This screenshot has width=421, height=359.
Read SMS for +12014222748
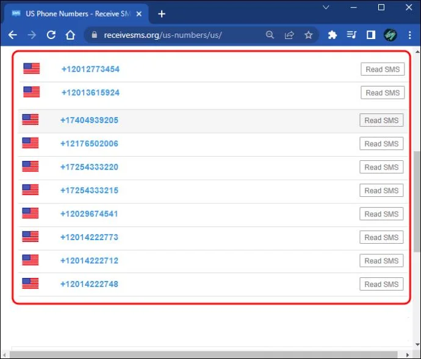click(x=381, y=284)
